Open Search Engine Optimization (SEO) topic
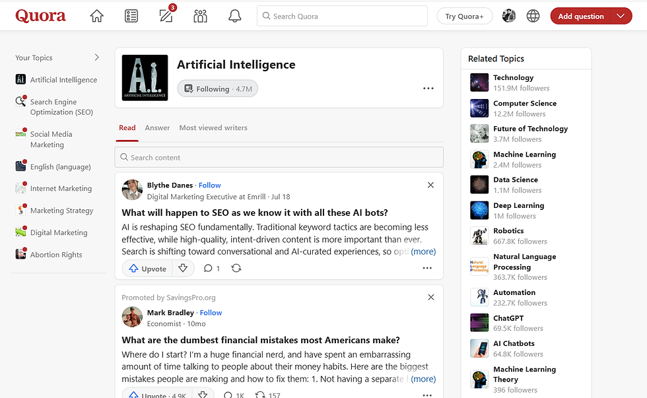Screen dimensions: 647x398 (54, 107)
